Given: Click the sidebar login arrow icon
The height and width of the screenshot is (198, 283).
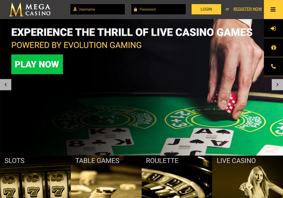Looking at the screenshot, I should pos(273,29).
